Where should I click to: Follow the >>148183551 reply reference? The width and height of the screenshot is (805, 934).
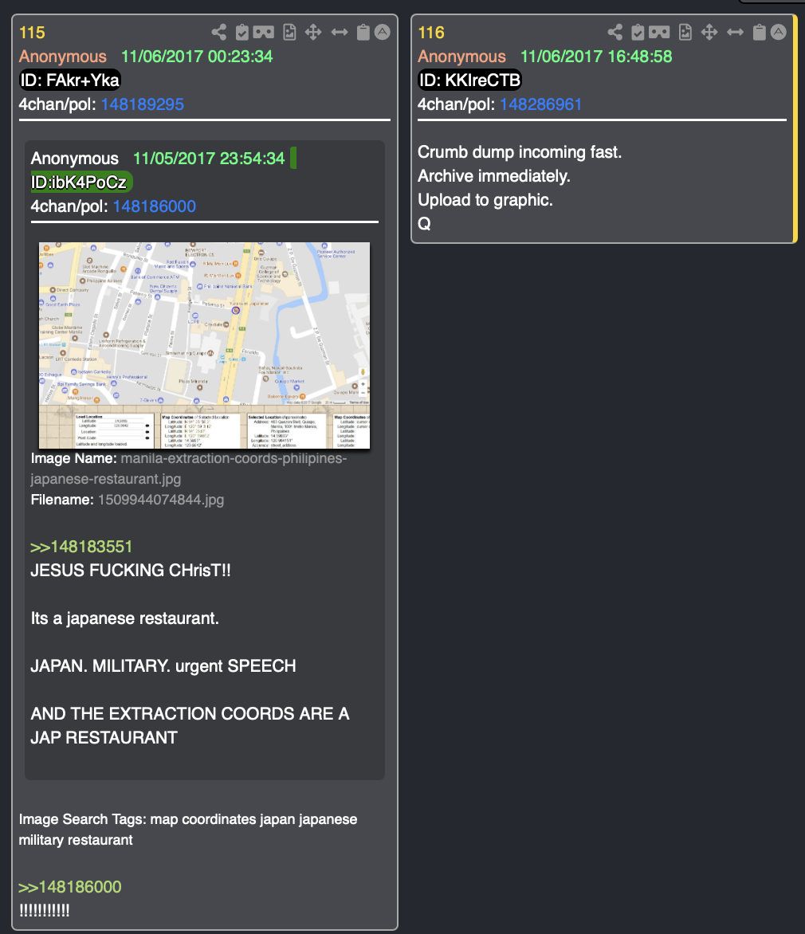tap(81, 547)
